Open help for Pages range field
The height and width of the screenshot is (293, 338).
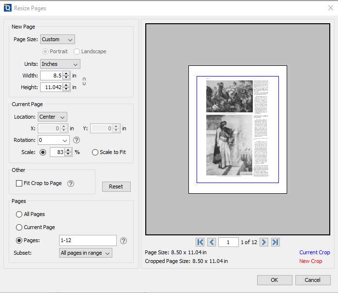pos(123,241)
